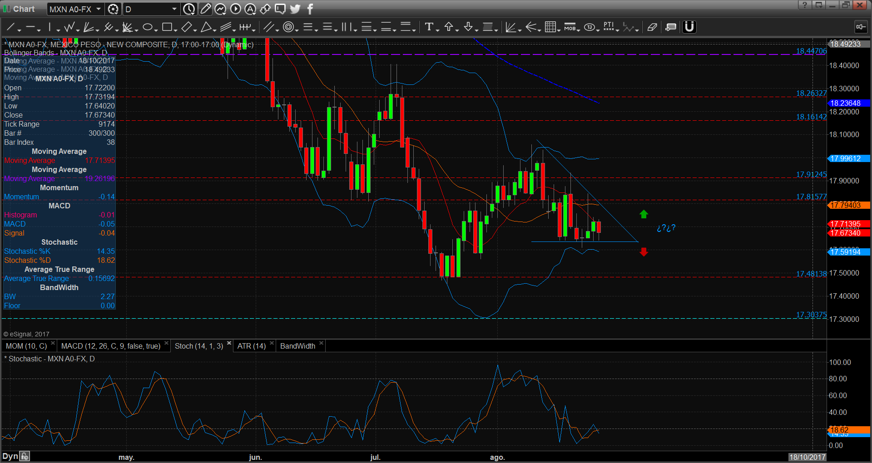Select the text annotation T tool
This screenshot has height=463, width=872.
(429, 27)
